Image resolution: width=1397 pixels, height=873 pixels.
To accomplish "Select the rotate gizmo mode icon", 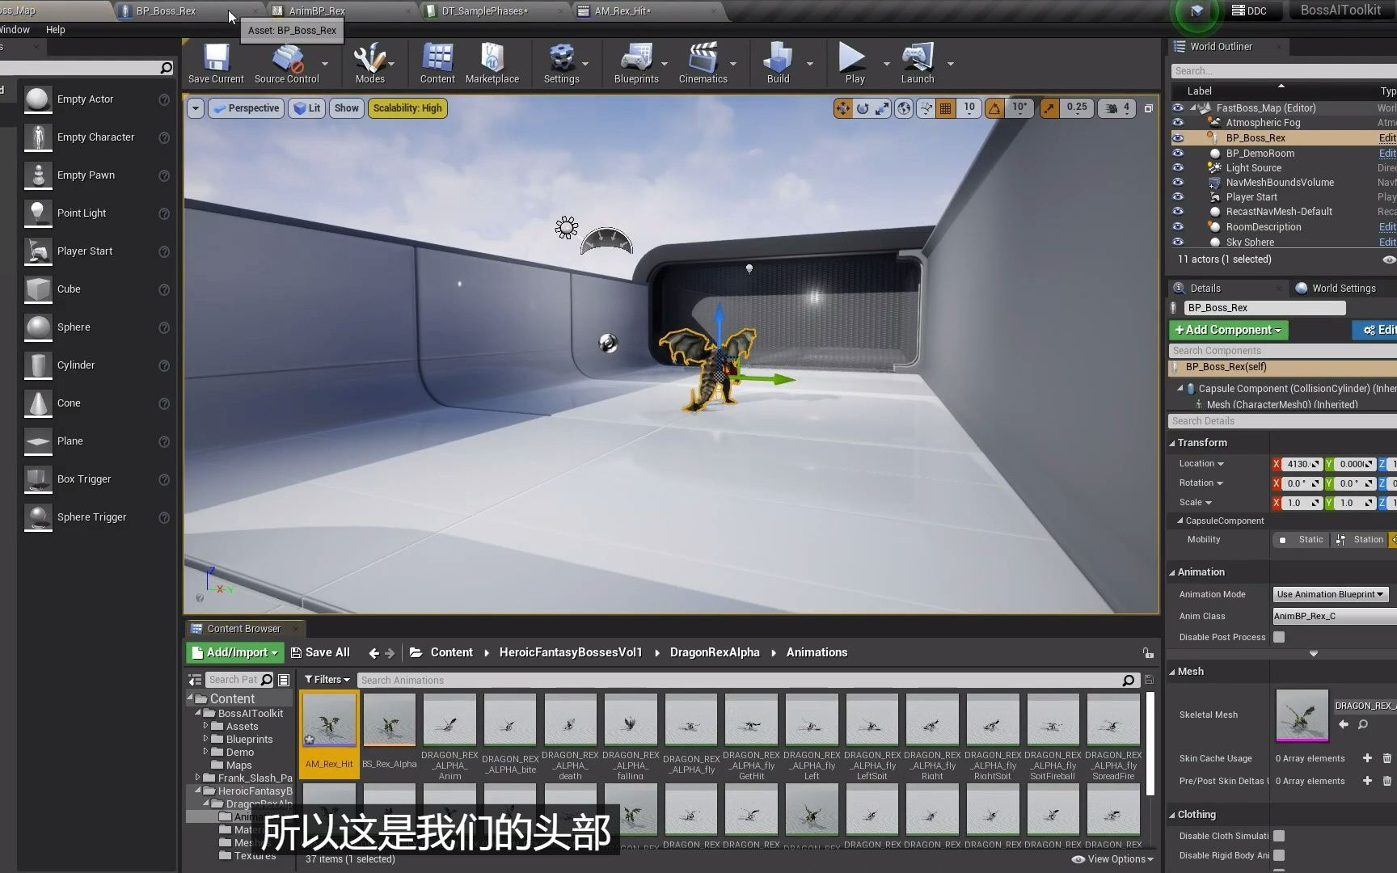I will tap(863, 108).
